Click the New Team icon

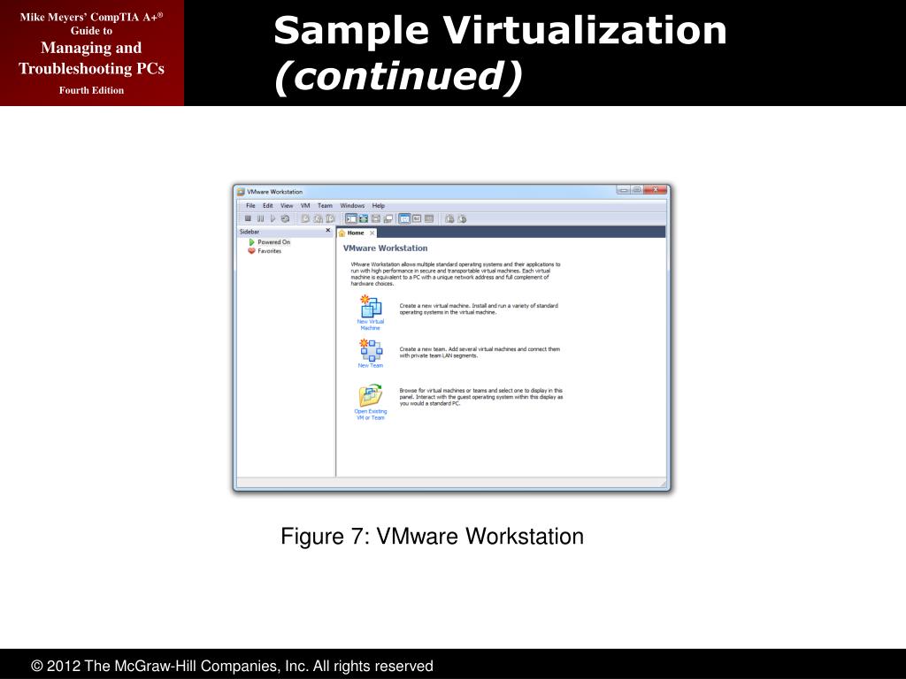371,350
